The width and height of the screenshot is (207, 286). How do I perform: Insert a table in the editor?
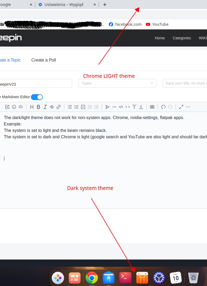(x=152, y=107)
